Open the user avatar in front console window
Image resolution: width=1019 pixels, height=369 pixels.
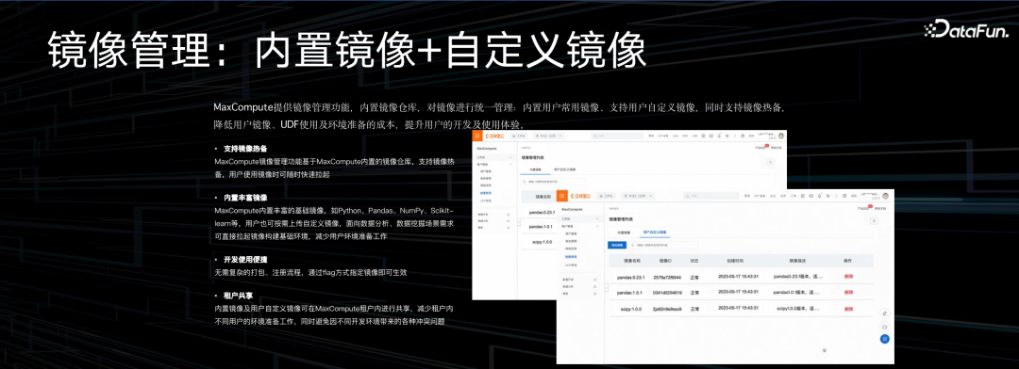[885, 196]
